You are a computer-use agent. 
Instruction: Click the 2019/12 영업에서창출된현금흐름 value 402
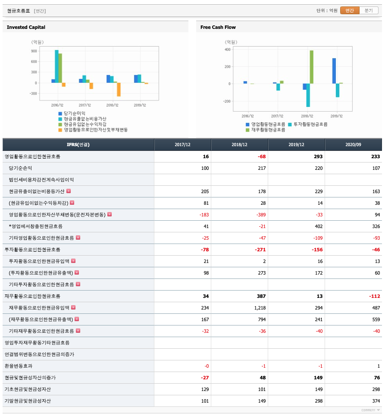point(319,226)
